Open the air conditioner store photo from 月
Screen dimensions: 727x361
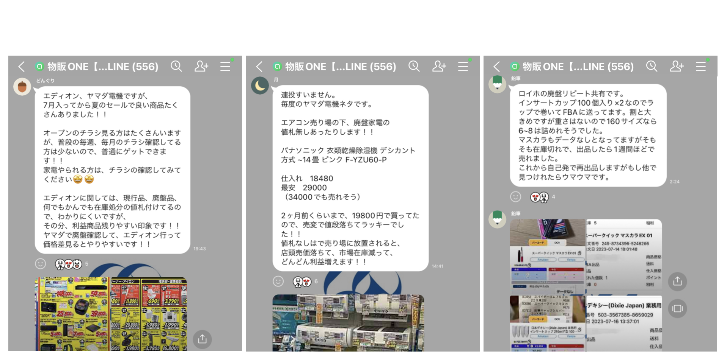pyautogui.click(x=348, y=323)
